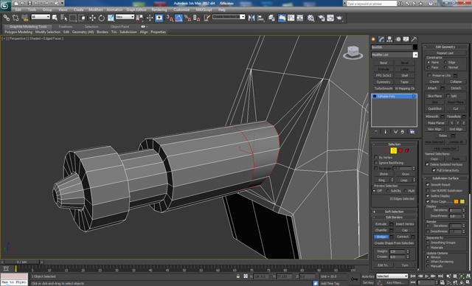The width and height of the screenshot is (472, 286).
Task: Click the Loop selection button
Action: (x=403, y=180)
